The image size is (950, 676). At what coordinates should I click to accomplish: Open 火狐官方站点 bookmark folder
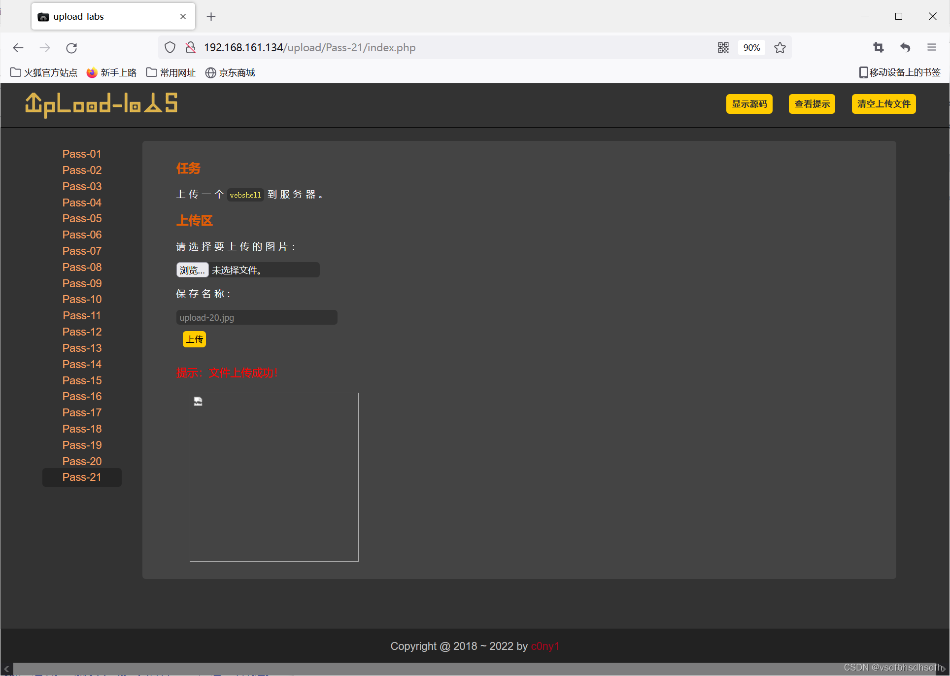[x=44, y=73]
